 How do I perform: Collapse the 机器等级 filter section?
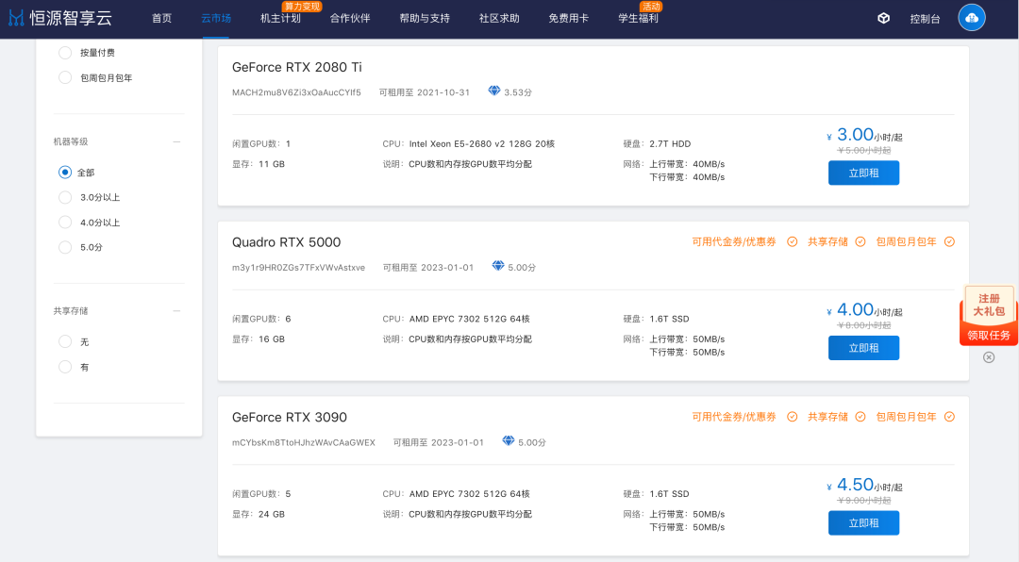[x=176, y=141]
